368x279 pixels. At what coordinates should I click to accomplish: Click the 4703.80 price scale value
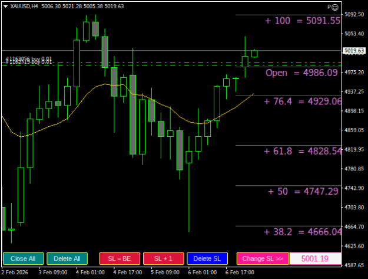coord(354,207)
